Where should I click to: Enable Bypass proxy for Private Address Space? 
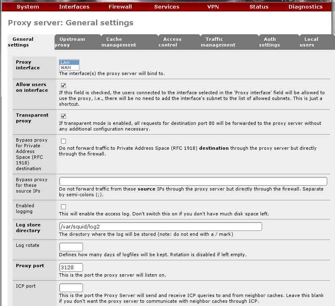point(63,141)
